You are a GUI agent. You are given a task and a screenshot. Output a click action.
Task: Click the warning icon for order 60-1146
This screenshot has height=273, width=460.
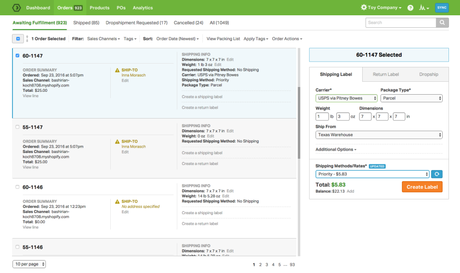pos(117,202)
